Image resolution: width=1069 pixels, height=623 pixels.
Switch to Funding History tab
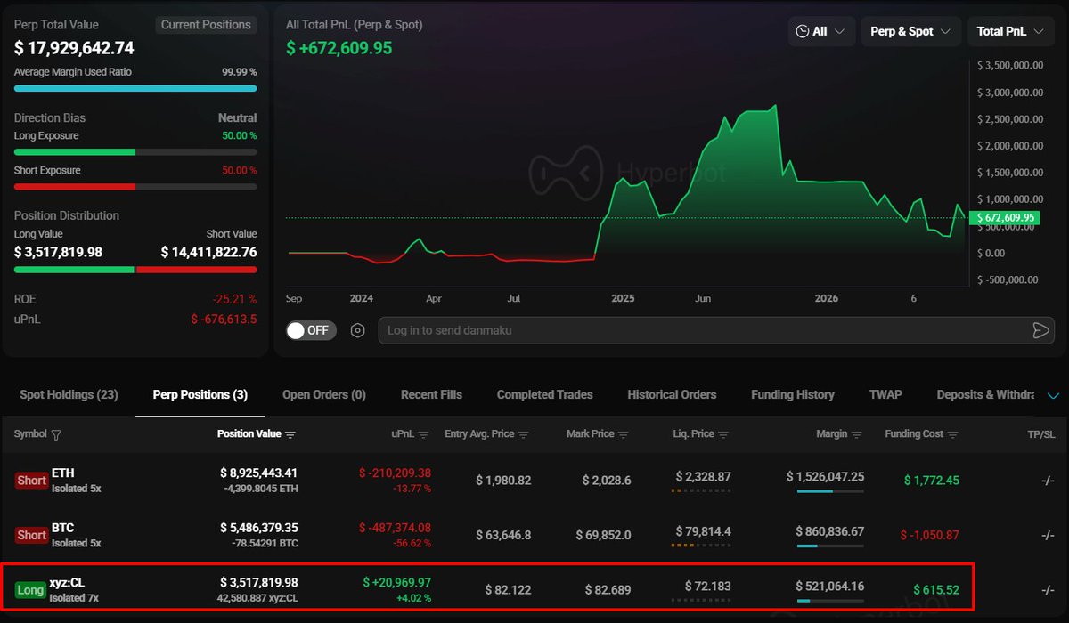pyautogui.click(x=793, y=394)
